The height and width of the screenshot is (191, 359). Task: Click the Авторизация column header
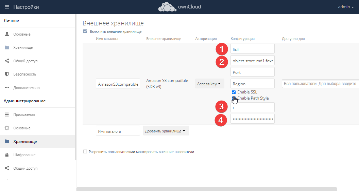(206, 39)
